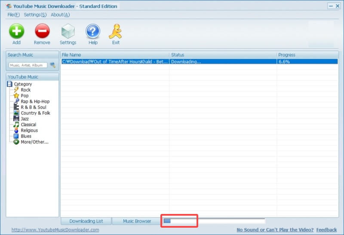Select Pop category label
The image size is (344, 235).
[25, 95]
